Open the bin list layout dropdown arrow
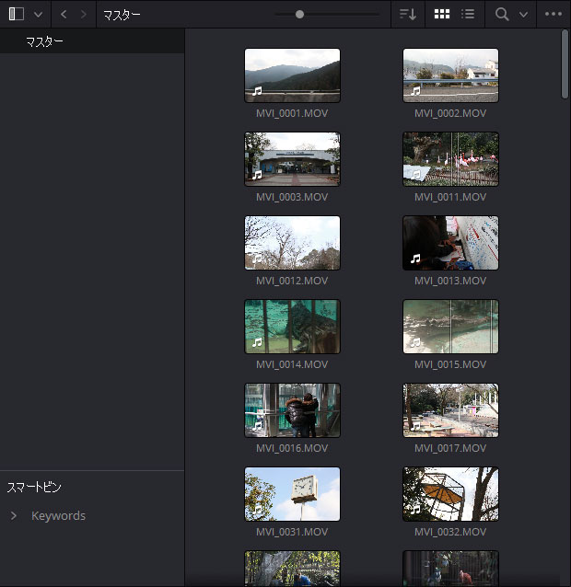 pos(38,15)
